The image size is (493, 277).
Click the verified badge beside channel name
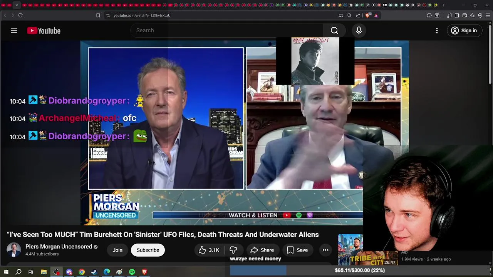pyautogui.click(x=96, y=247)
